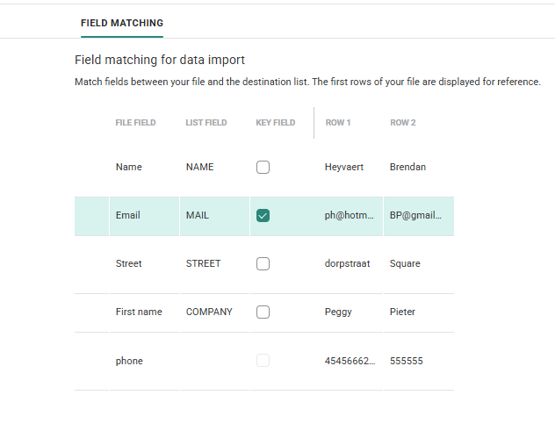Check key field box for First name
The image size is (555, 438).
tap(263, 312)
